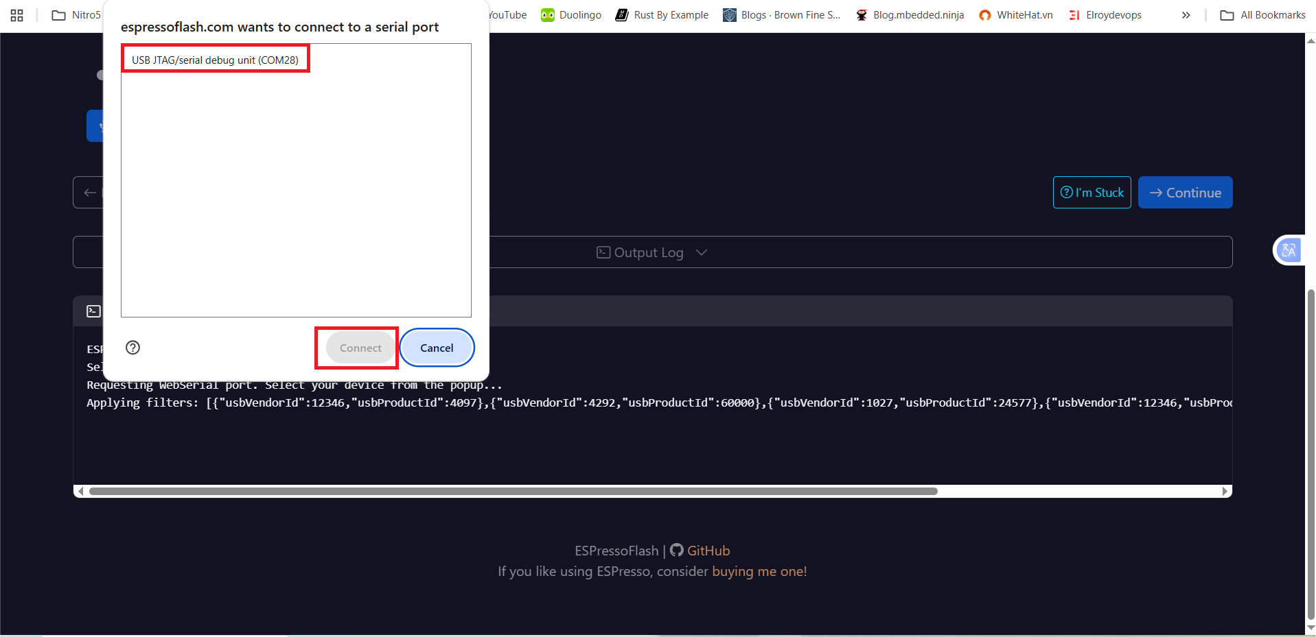The image size is (1316, 637).
Task: Open the WhiteHat.vn bookmark
Action: [1016, 15]
